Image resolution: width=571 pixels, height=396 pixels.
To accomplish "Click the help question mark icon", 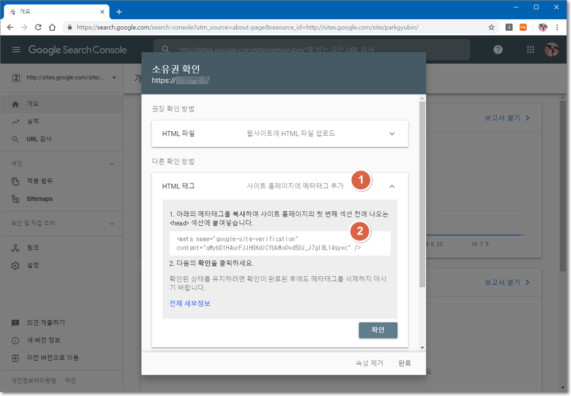I will coord(498,50).
